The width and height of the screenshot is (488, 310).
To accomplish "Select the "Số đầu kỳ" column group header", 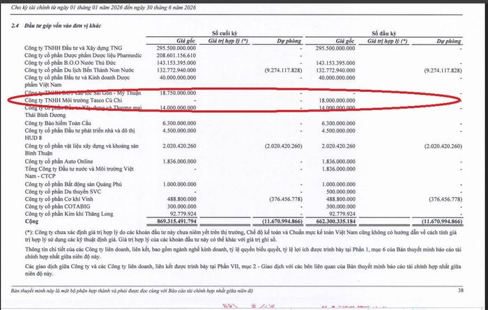I will coord(383,33).
